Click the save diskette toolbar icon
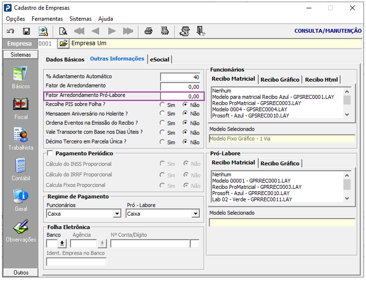366x281 pixels. pos(26,31)
